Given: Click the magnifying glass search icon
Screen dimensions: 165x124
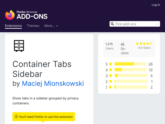Looking at the screenshot, I should [x=112, y=24].
